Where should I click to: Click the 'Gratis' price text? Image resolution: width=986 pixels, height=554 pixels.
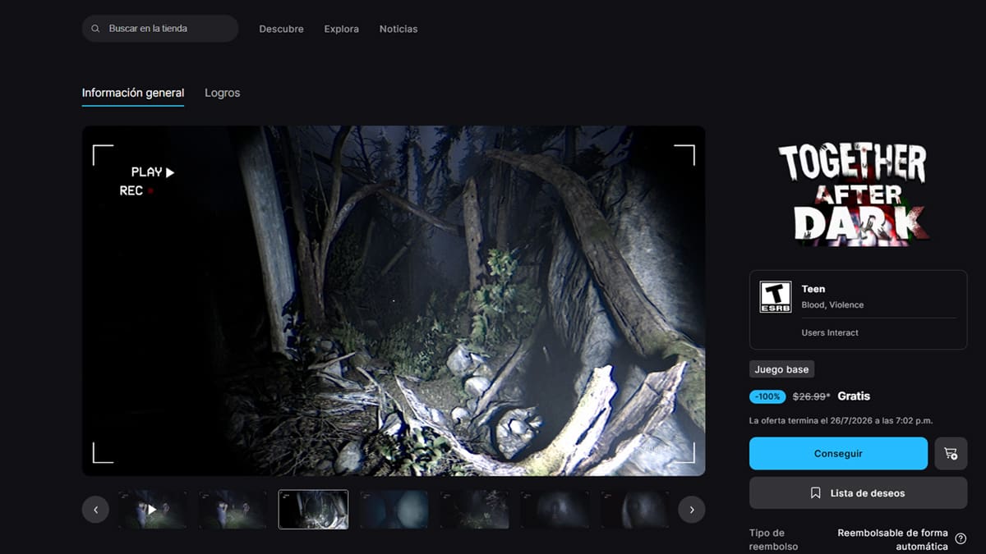(854, 396)
